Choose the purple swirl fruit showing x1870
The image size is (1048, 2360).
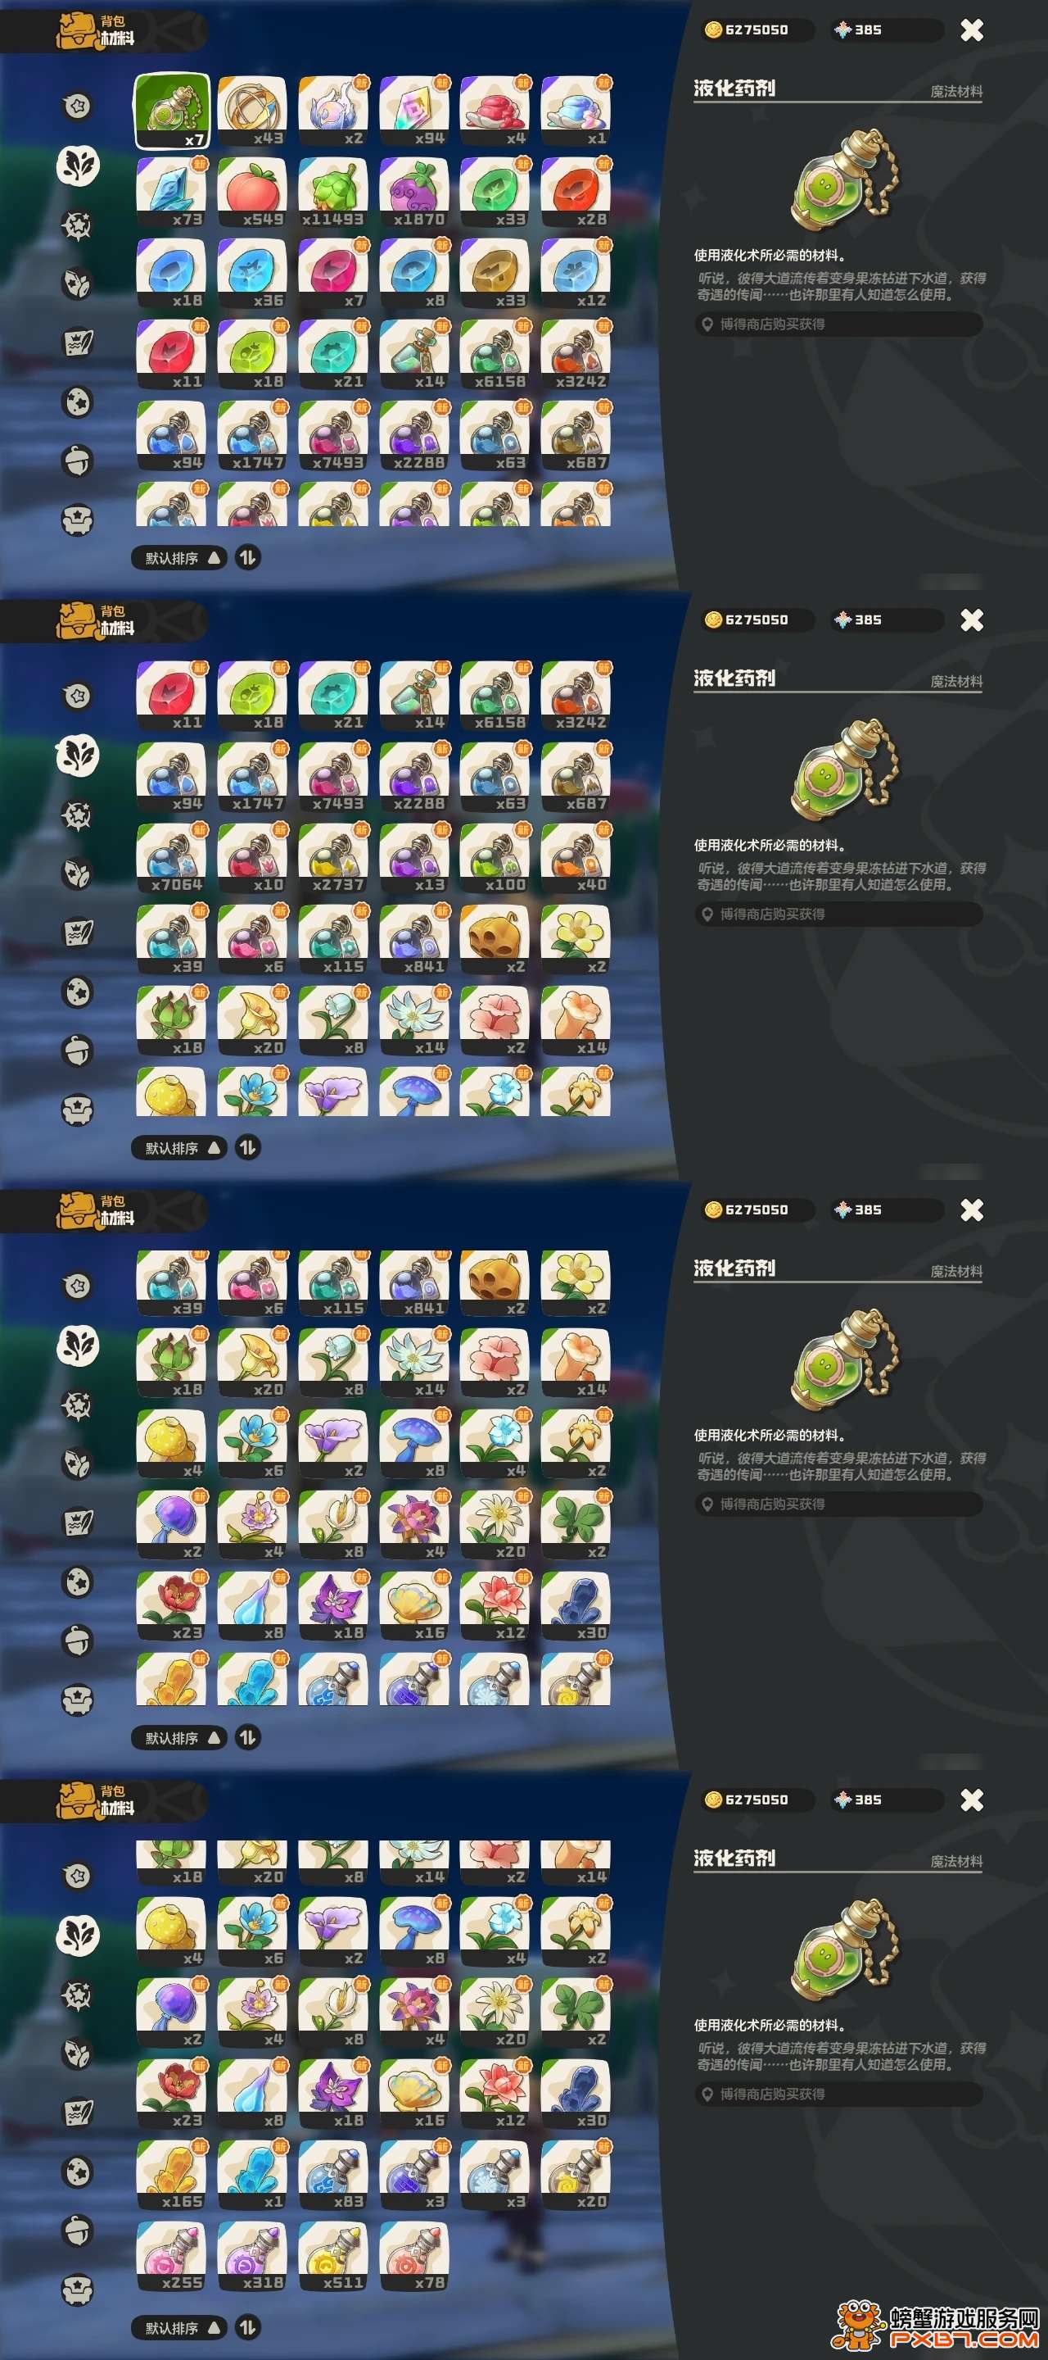point(414,193)
